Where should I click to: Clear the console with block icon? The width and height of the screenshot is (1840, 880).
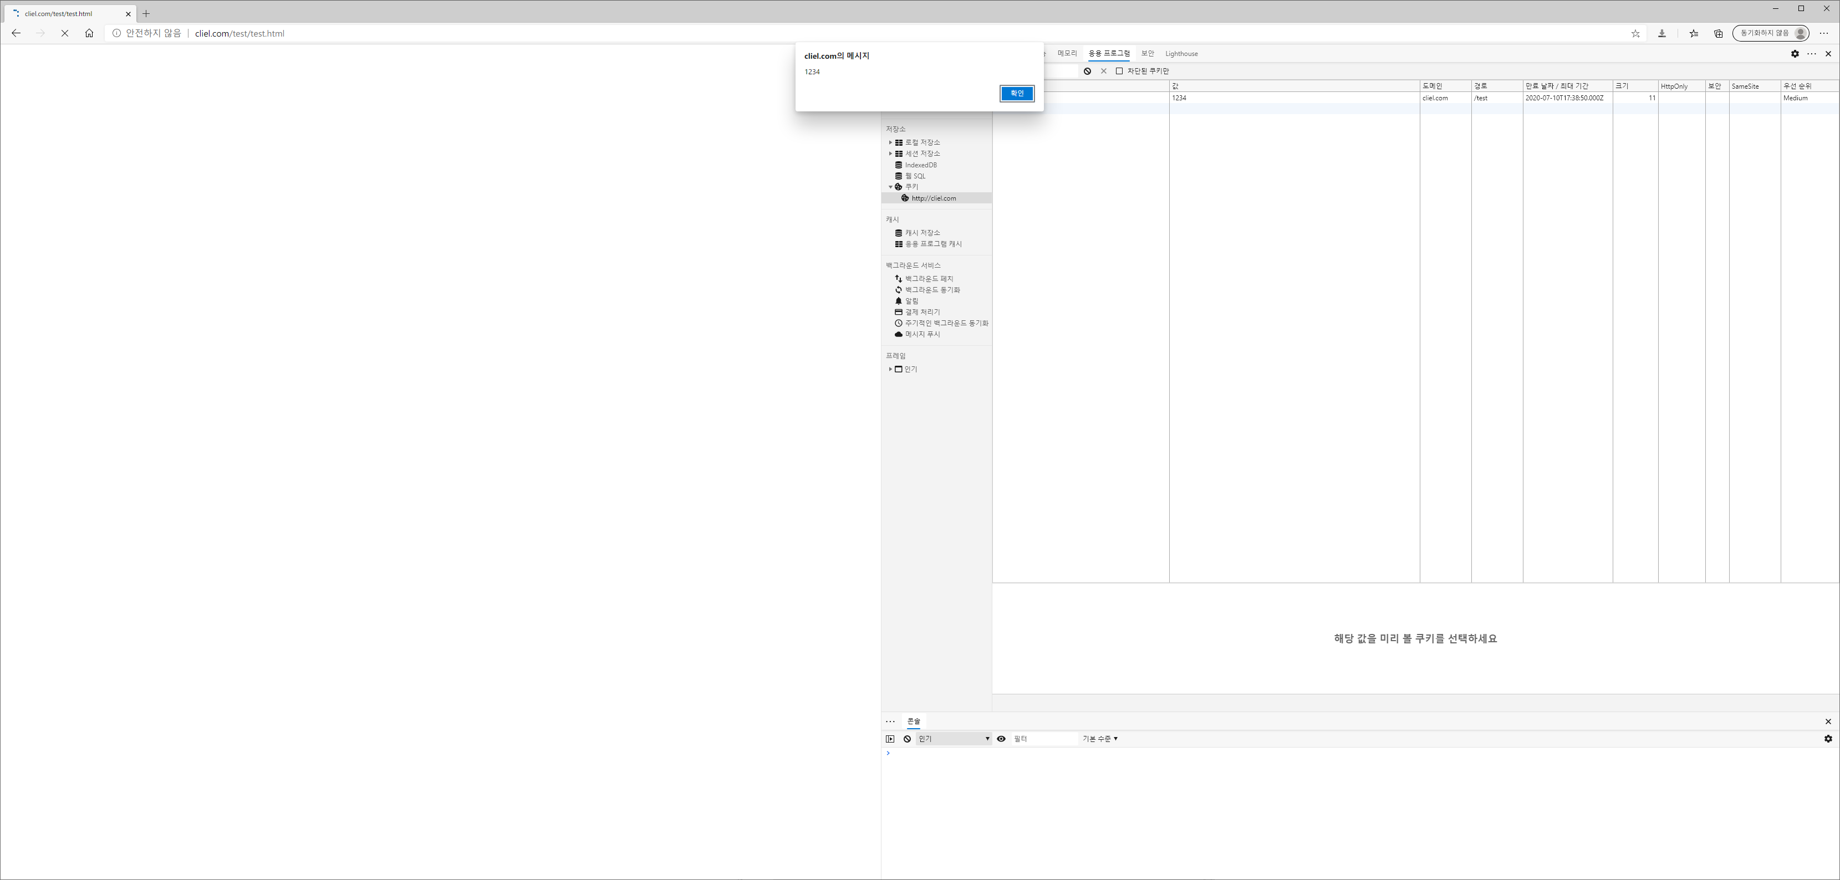pyautogui.click(x=907, y=739)
